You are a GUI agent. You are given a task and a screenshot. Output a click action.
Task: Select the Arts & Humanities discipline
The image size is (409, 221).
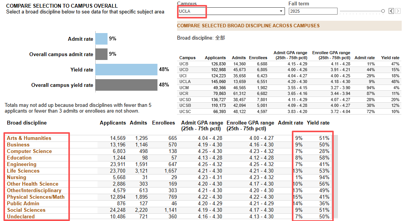[x=29, y=138]
